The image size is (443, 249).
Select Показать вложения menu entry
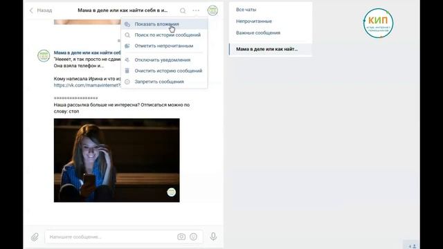click(165, 24)
